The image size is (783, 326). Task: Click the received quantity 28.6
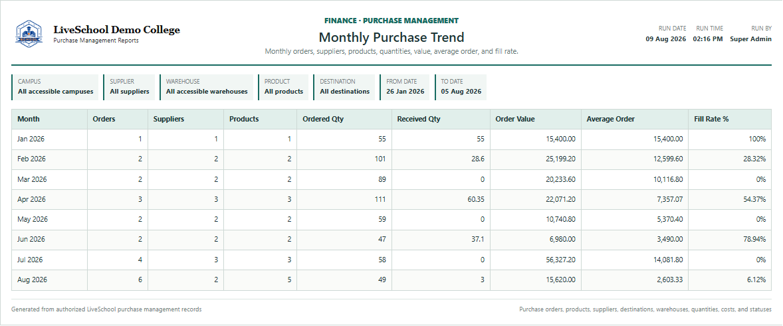pyautogui.click(x=477, y=159)
